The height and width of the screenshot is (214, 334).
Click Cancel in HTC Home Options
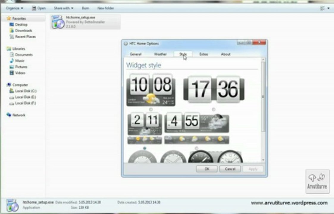230,169
